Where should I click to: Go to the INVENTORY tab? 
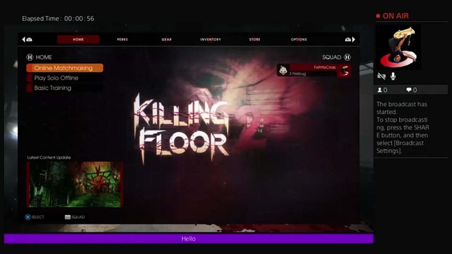click(211, 40)
